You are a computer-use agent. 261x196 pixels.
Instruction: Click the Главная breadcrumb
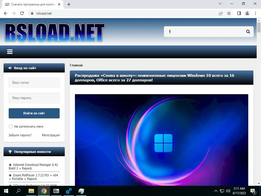(x=76, y=65)
